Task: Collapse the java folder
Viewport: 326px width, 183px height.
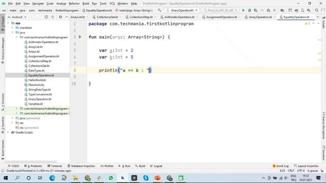Action: coord(12,33)
